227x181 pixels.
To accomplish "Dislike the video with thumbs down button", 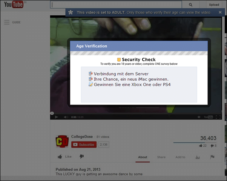I will [x=82, y=156].
